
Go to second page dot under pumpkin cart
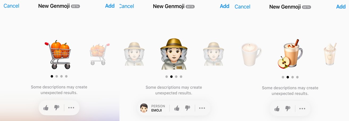tap(57, 76)
